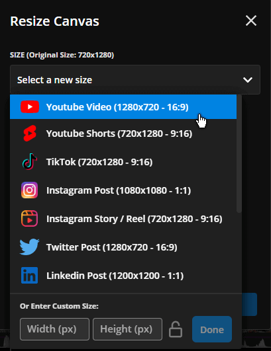The image size is (271, 351).
Task: Collapse dropdown using the chevron arrow
Action: 248,80
